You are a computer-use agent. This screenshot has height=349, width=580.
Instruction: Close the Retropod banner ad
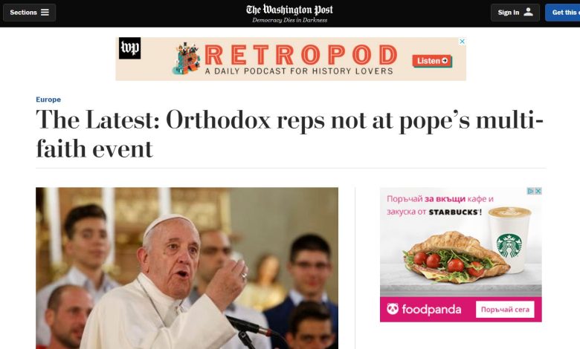point(462,42)
